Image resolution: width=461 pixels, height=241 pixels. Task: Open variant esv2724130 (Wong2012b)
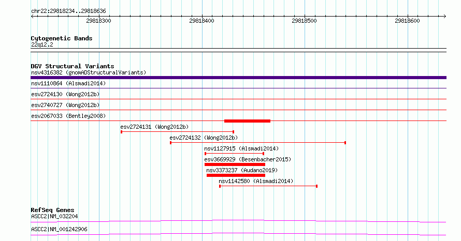(65, 94)
